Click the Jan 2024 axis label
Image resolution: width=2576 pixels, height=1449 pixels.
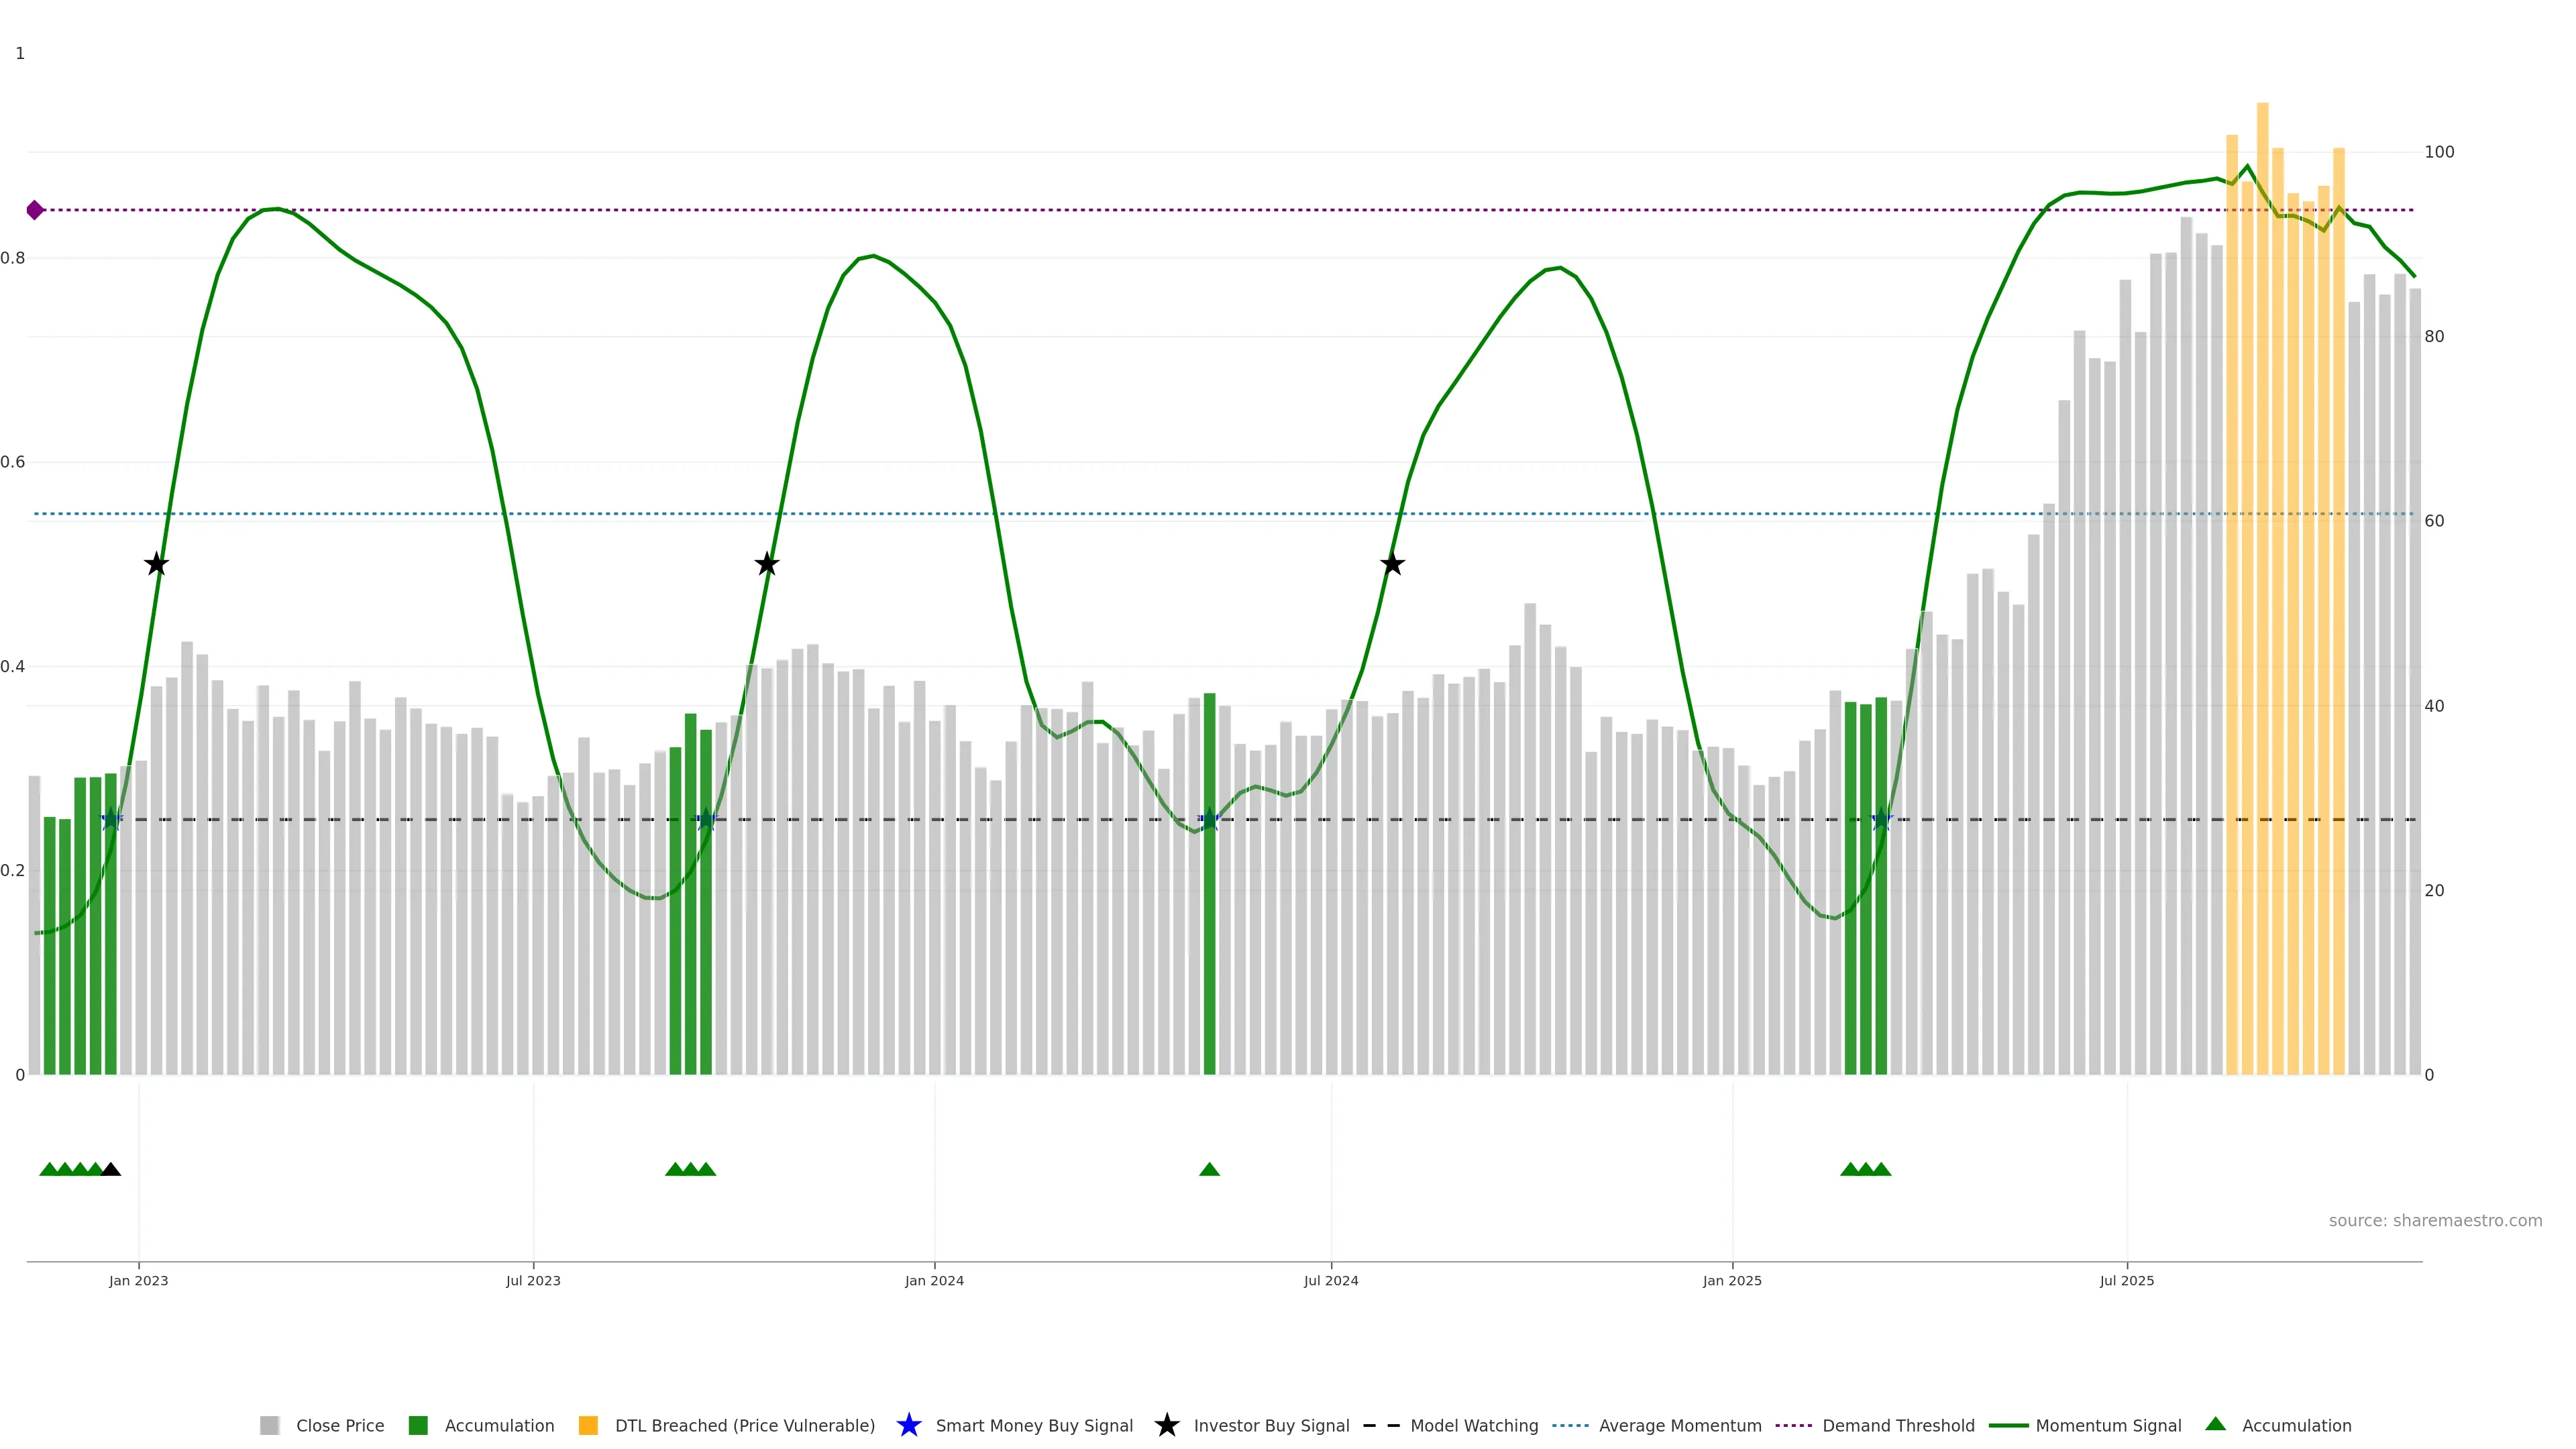pyautogui.click(x=934, y=1280)
